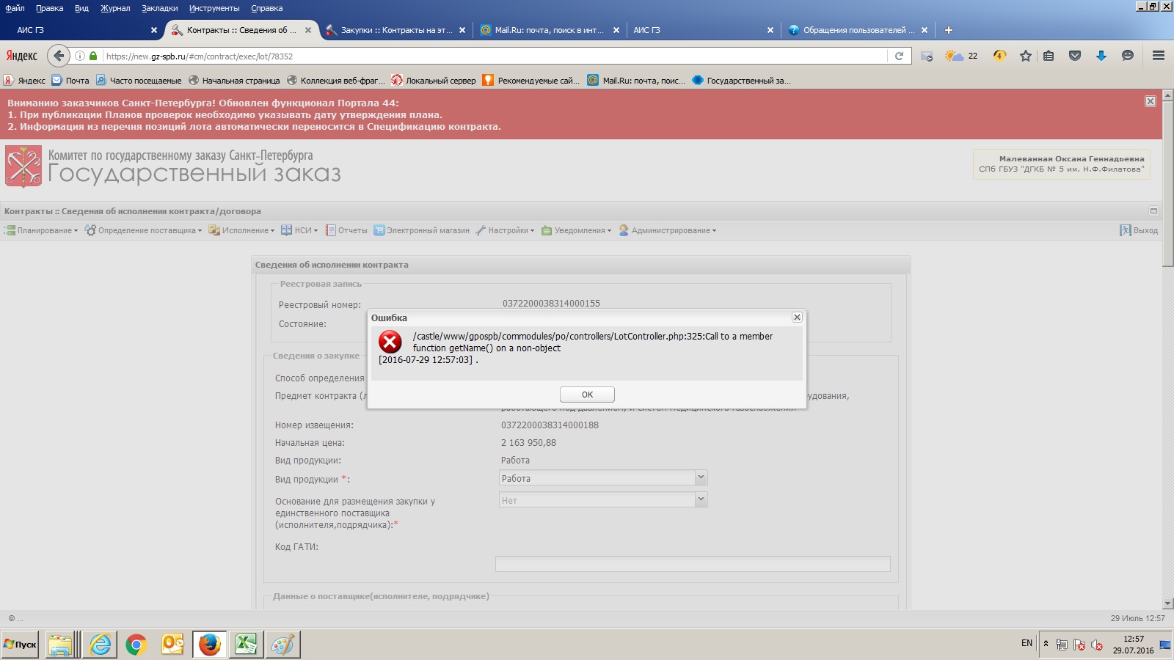Show the bookmarks list icon
The image size is (1174, 660).
point(1049,56)
